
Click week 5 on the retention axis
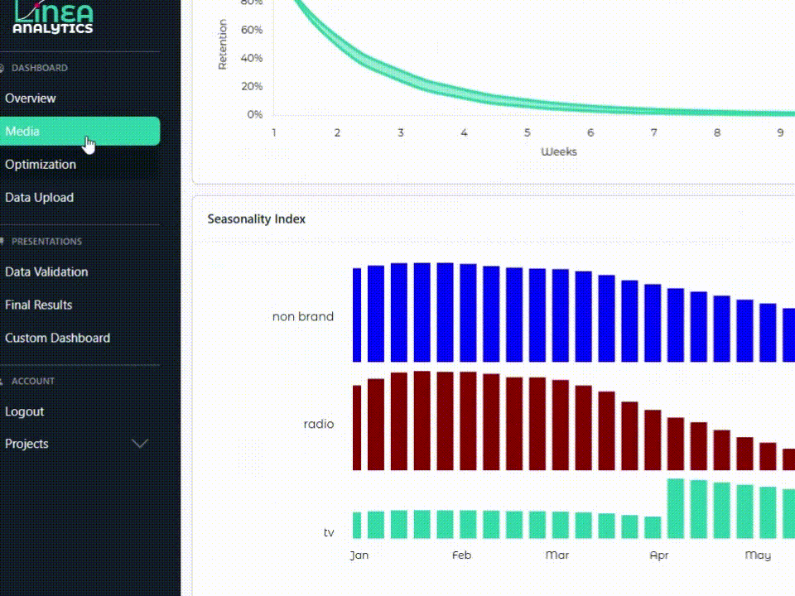527,132
